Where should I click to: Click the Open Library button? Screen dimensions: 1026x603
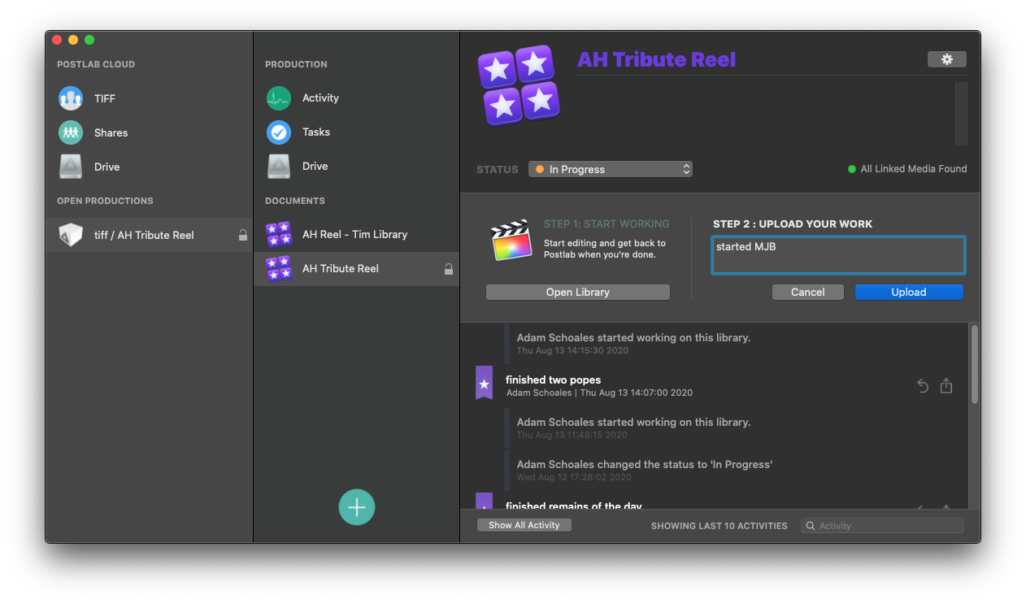coord(578,293)
